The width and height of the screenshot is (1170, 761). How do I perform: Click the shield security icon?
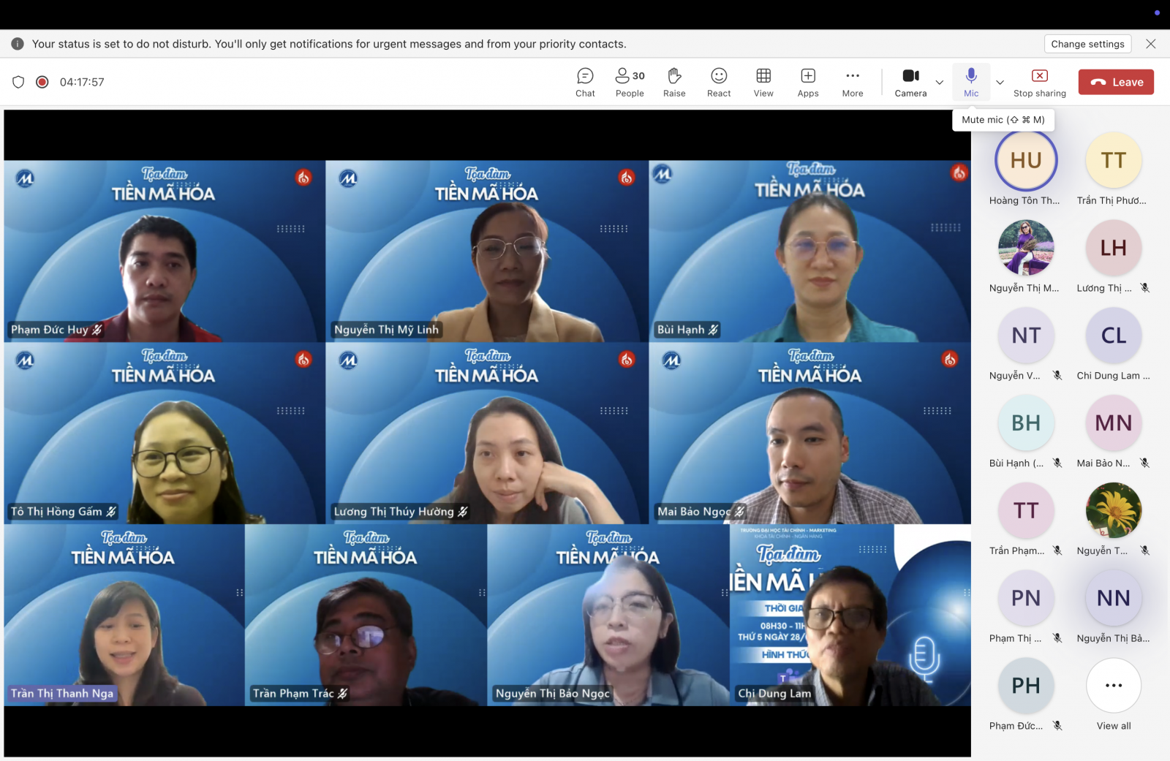click(19, 82)
